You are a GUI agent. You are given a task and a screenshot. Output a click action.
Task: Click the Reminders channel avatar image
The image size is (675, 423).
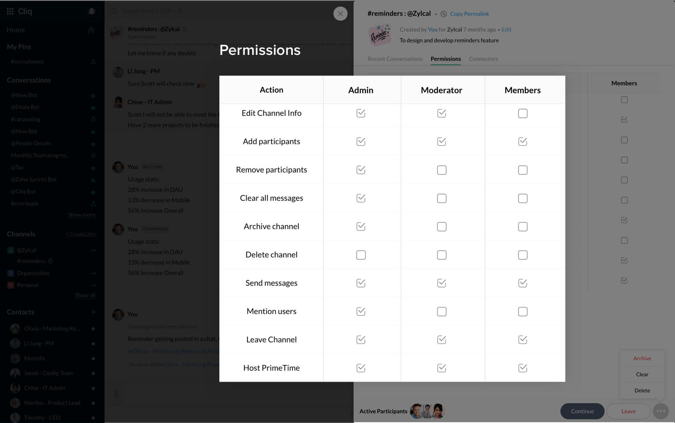(380, 35)
